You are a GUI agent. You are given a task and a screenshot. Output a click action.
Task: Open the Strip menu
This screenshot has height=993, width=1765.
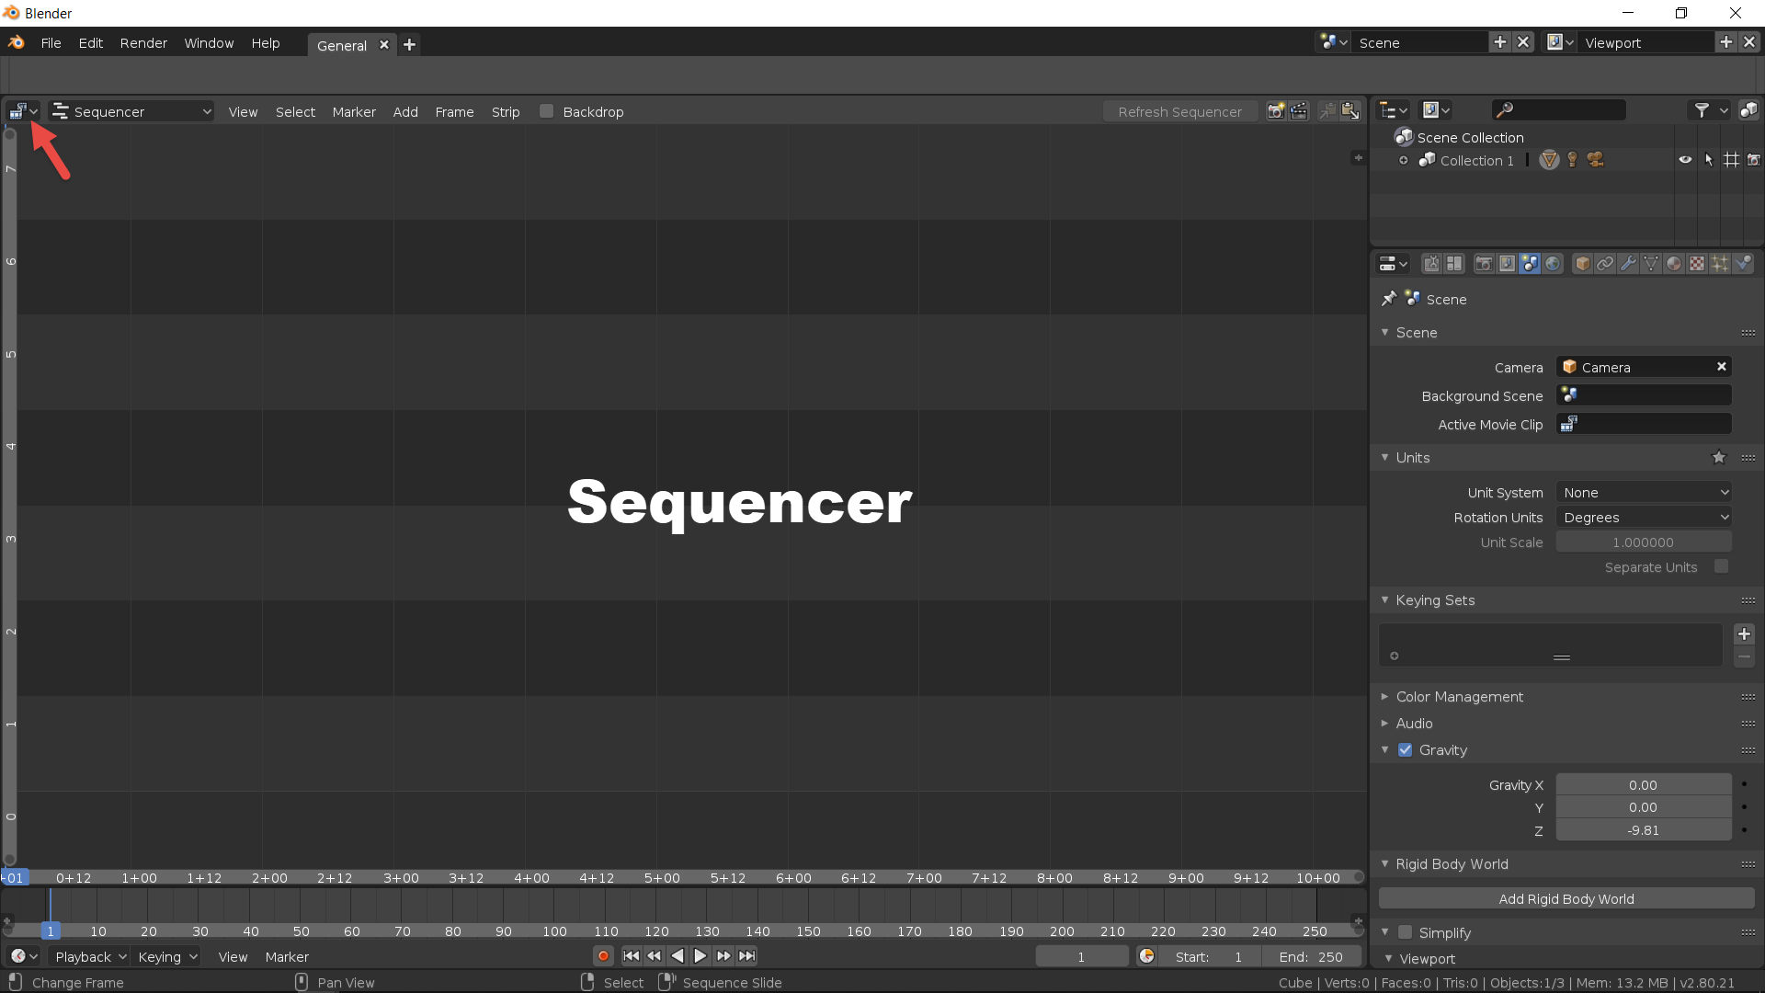pyautogui.click(x=505, y=112)
